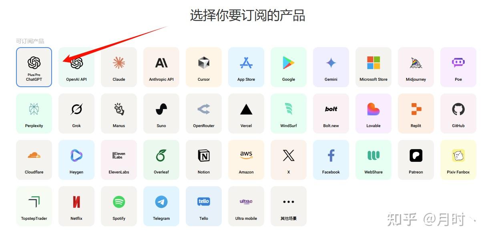Select the Poe product tile
The image size is (492, 239).
pos(458,67)
